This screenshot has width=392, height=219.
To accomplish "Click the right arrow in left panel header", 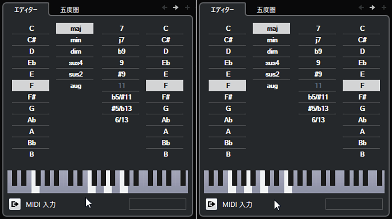I will pos(176,8).
